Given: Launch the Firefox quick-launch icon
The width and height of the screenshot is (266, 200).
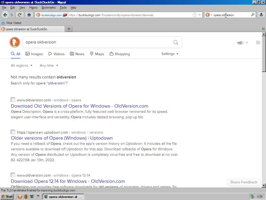Looking at the screenshot, I should (x=26, y=197).
